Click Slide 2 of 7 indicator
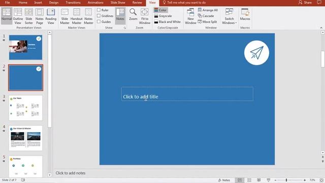The width and height of the screenshot is (325, 183). tap(9, 180)
